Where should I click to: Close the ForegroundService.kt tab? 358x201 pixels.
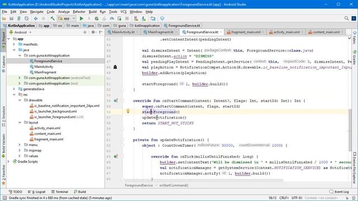click(221, 32)
